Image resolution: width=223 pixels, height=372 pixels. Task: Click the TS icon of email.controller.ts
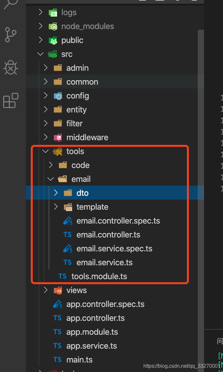tap(68, 235)
